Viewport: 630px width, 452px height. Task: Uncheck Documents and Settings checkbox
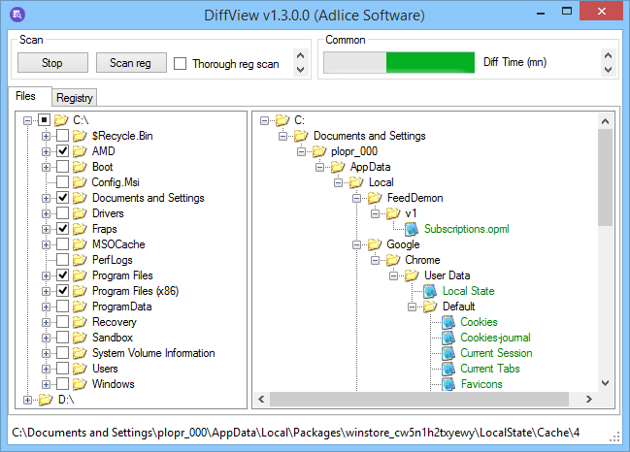pos(62,198)
